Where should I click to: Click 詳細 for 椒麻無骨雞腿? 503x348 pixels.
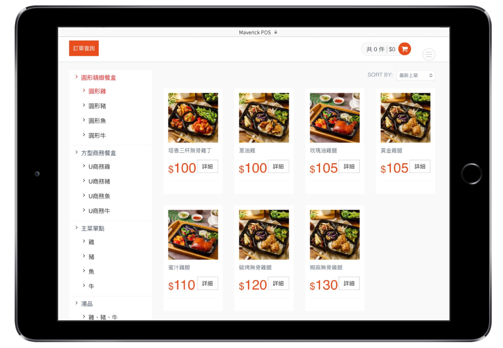click(349, 283)
